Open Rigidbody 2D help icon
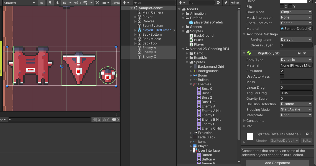The image size is (316, 166). (x=299, y=53)
